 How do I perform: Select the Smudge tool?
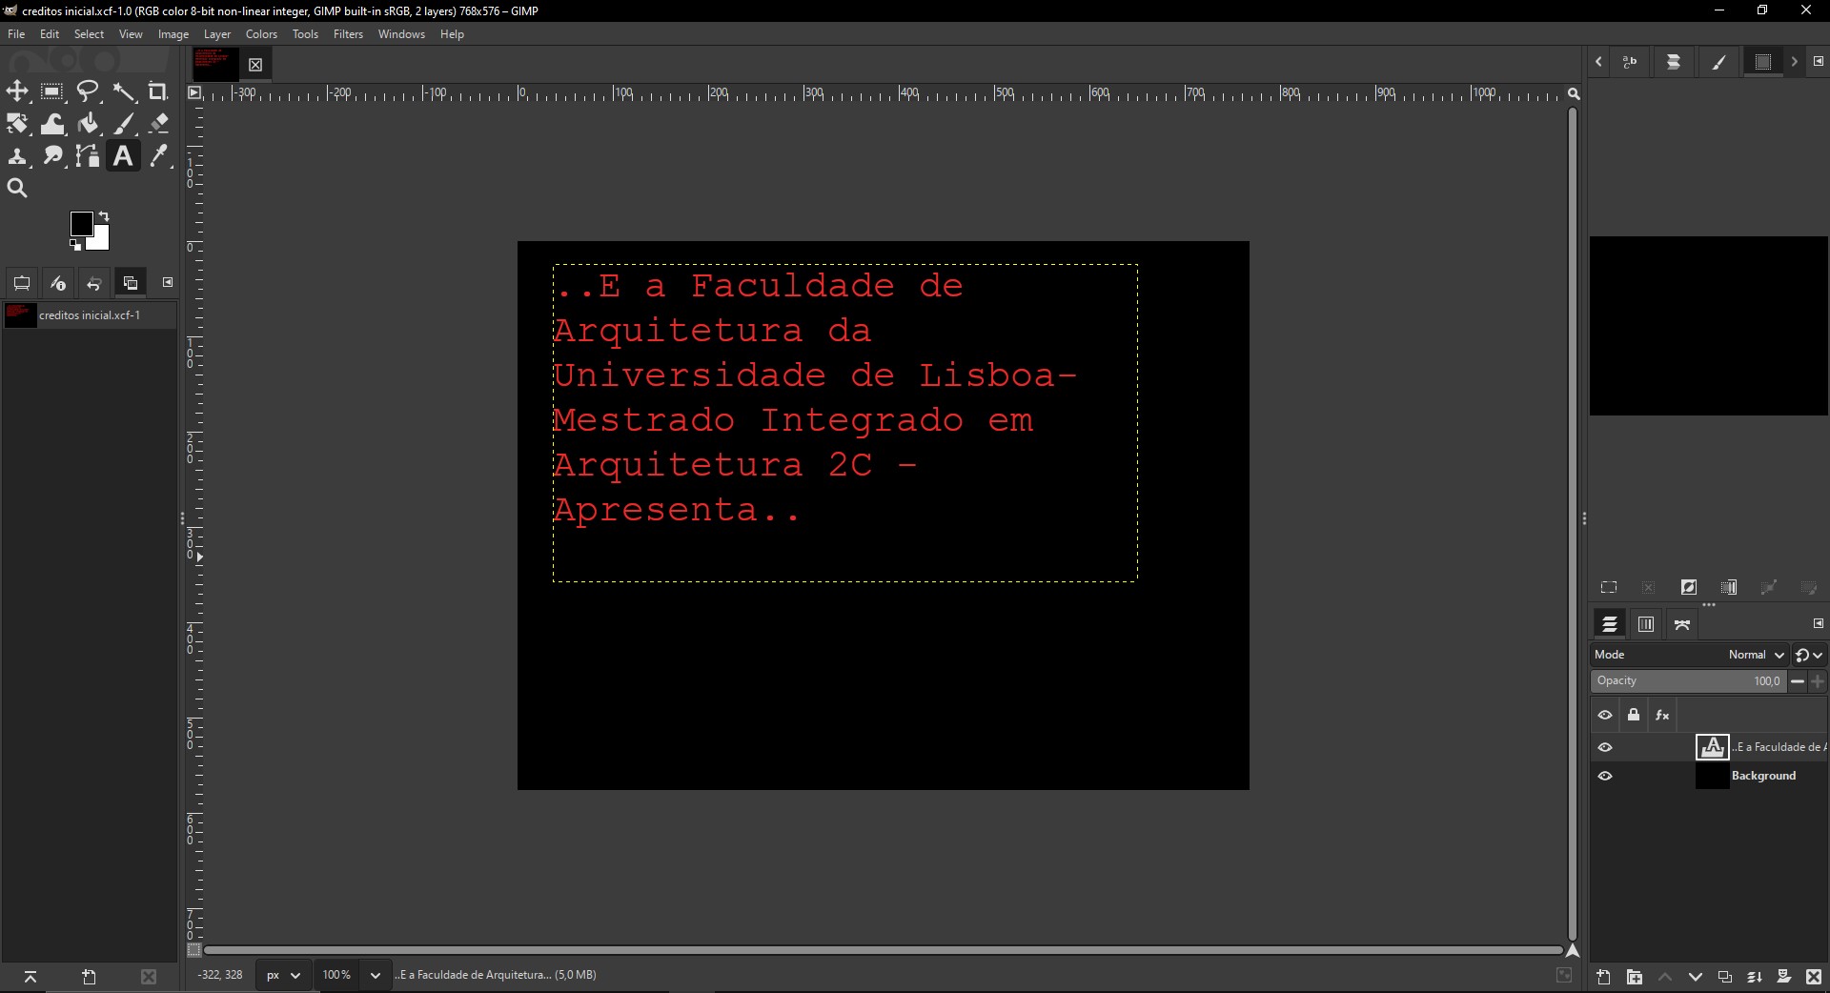click(52, 156)
